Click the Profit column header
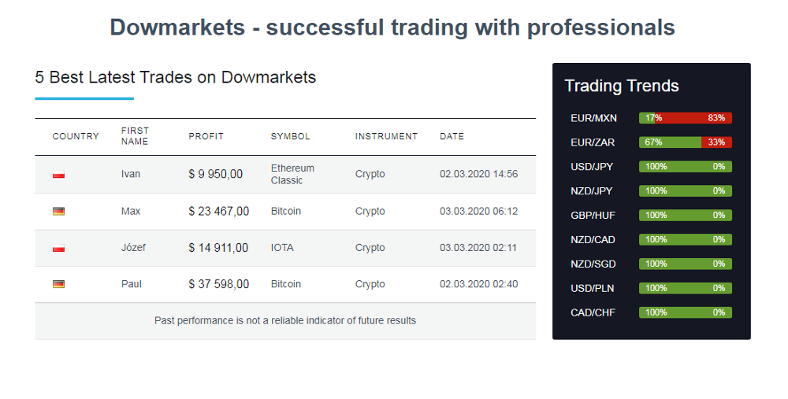788x399 pixels. click(206, 136)
